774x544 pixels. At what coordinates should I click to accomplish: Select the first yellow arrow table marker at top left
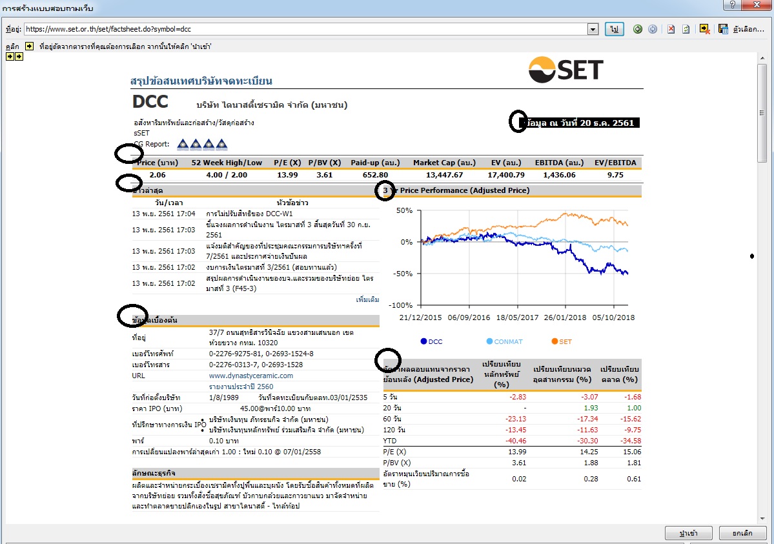coord(10,57)
